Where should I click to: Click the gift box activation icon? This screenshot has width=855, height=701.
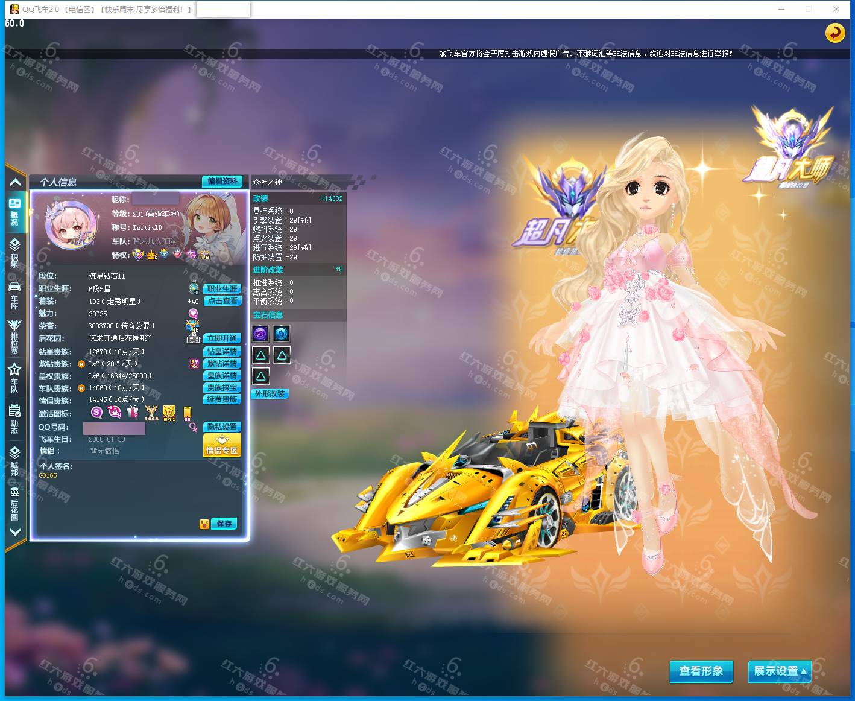coord(133,412)
